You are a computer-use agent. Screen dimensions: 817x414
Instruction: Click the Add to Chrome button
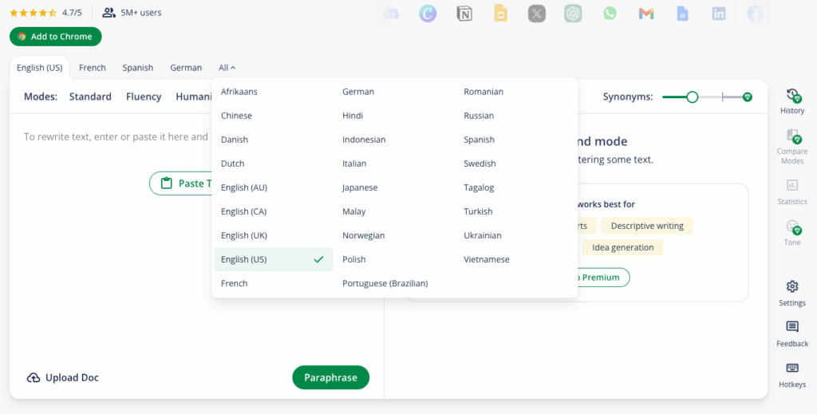[x=56, y=37]
